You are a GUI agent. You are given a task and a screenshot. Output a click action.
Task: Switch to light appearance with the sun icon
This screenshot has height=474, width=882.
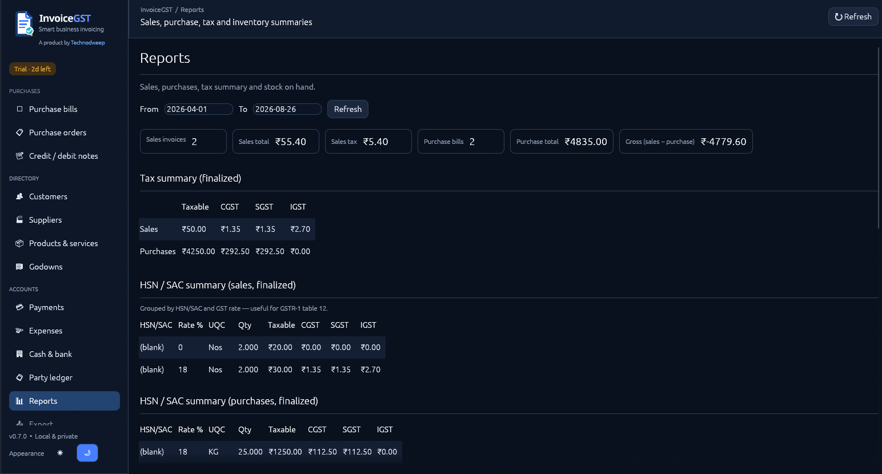coord(60,453)
